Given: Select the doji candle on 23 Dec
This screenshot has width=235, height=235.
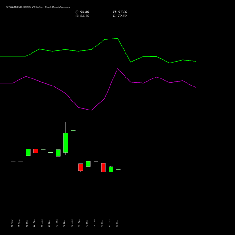Looking at the screenshot, I should point(118,169).
